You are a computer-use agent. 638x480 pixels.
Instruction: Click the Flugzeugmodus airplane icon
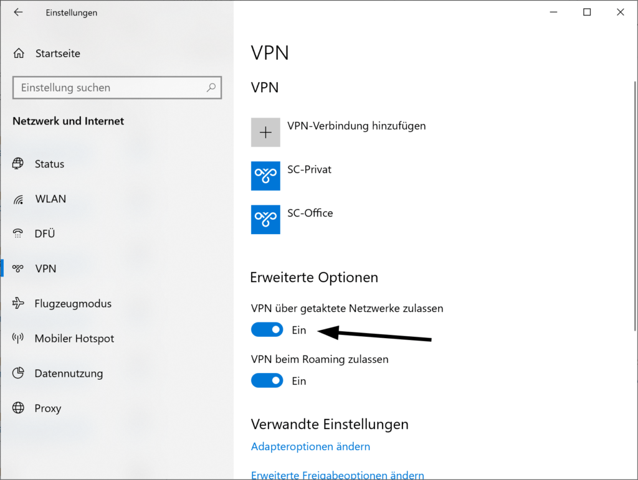click(19, 304)
